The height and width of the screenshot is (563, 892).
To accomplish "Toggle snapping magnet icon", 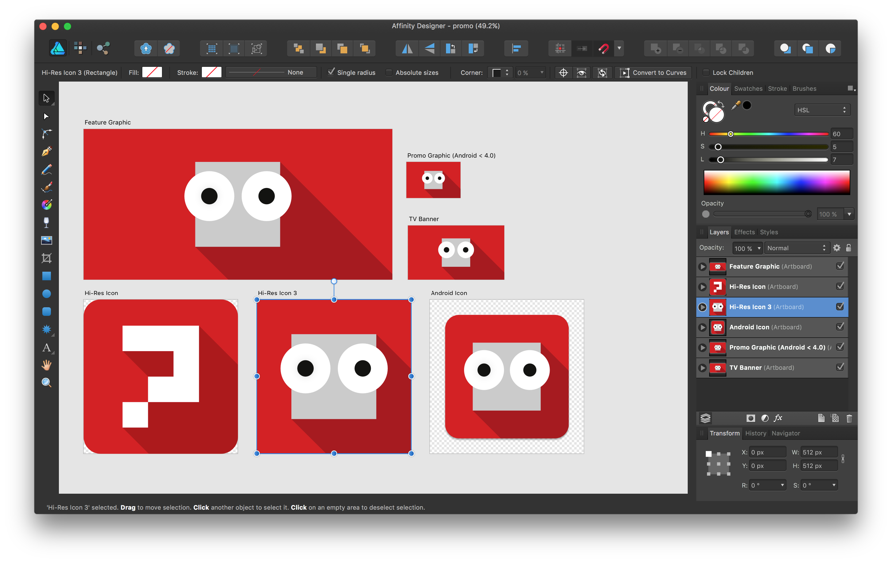I will coord(603,48).
